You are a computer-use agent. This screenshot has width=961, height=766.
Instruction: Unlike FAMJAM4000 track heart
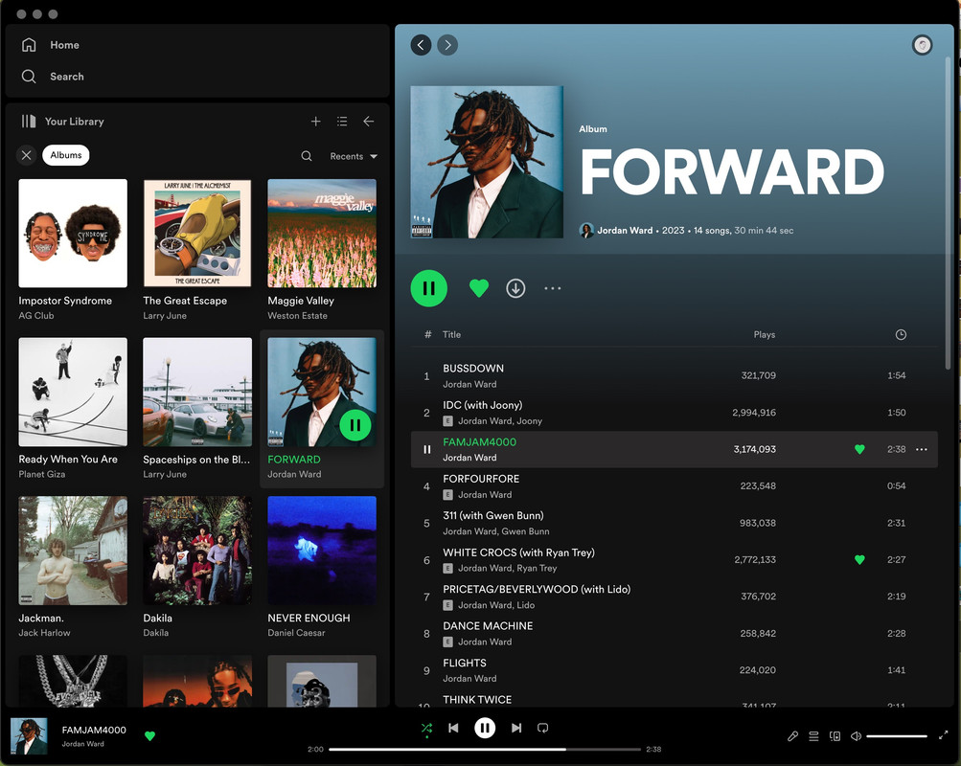click(x=859, y=449)
